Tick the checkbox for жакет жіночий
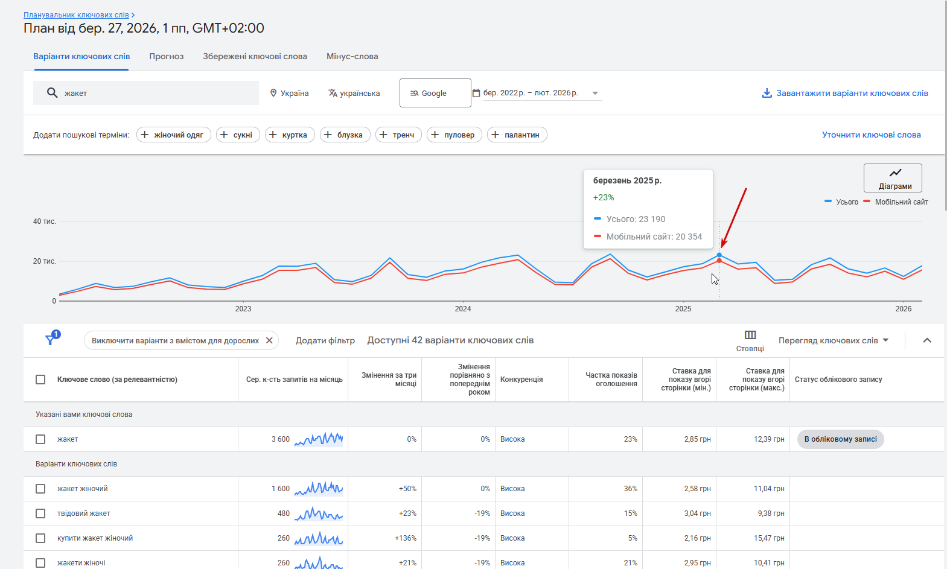 [40, 489]
